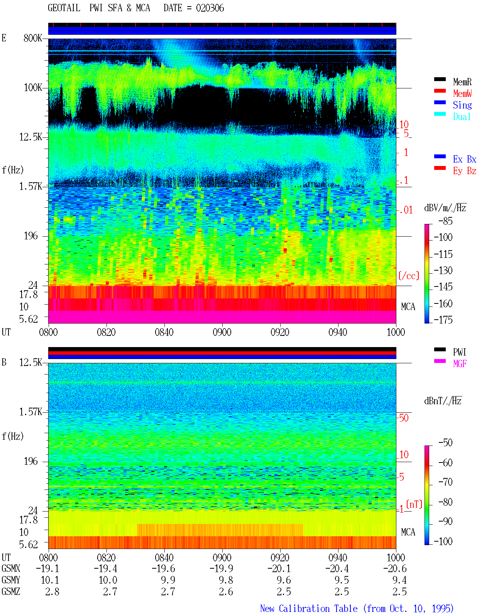The height and width of the screenshot is (615, 494).
Task: Click the '100K' frequency label on E panel
Action: (33, 88)
